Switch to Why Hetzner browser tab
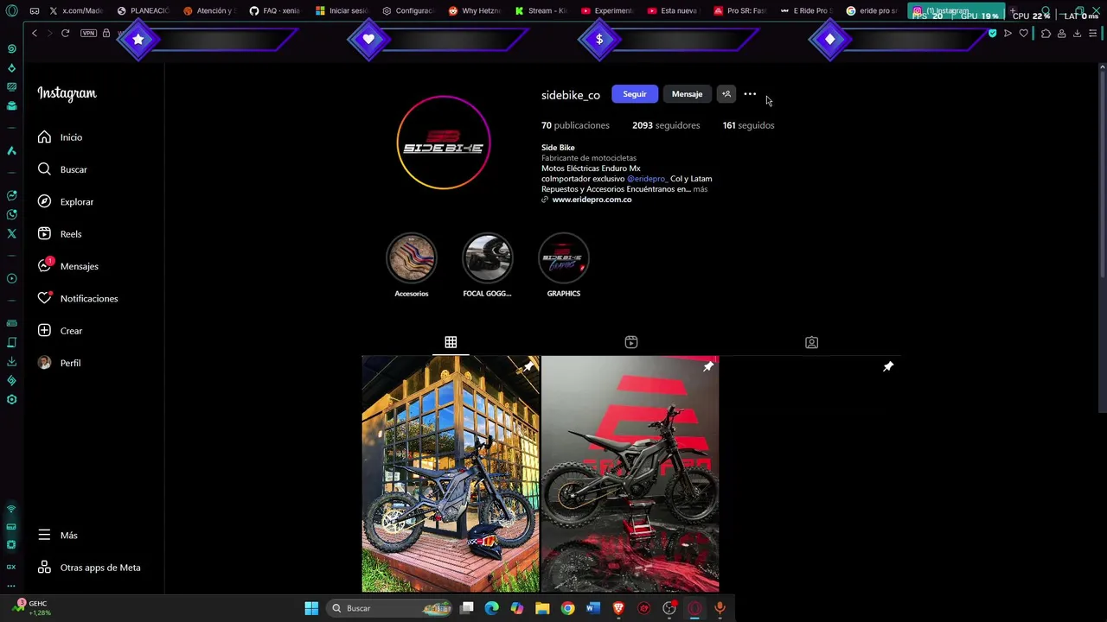 click(x=475, y=11)
